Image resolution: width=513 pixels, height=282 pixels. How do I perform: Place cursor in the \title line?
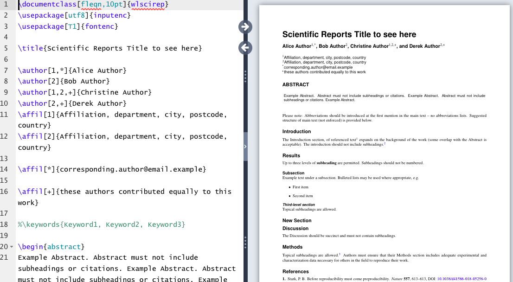click(x=109, y=48)
